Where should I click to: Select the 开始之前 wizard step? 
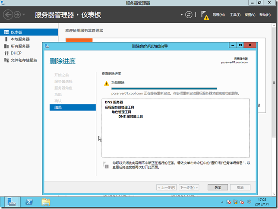(62, 75)
